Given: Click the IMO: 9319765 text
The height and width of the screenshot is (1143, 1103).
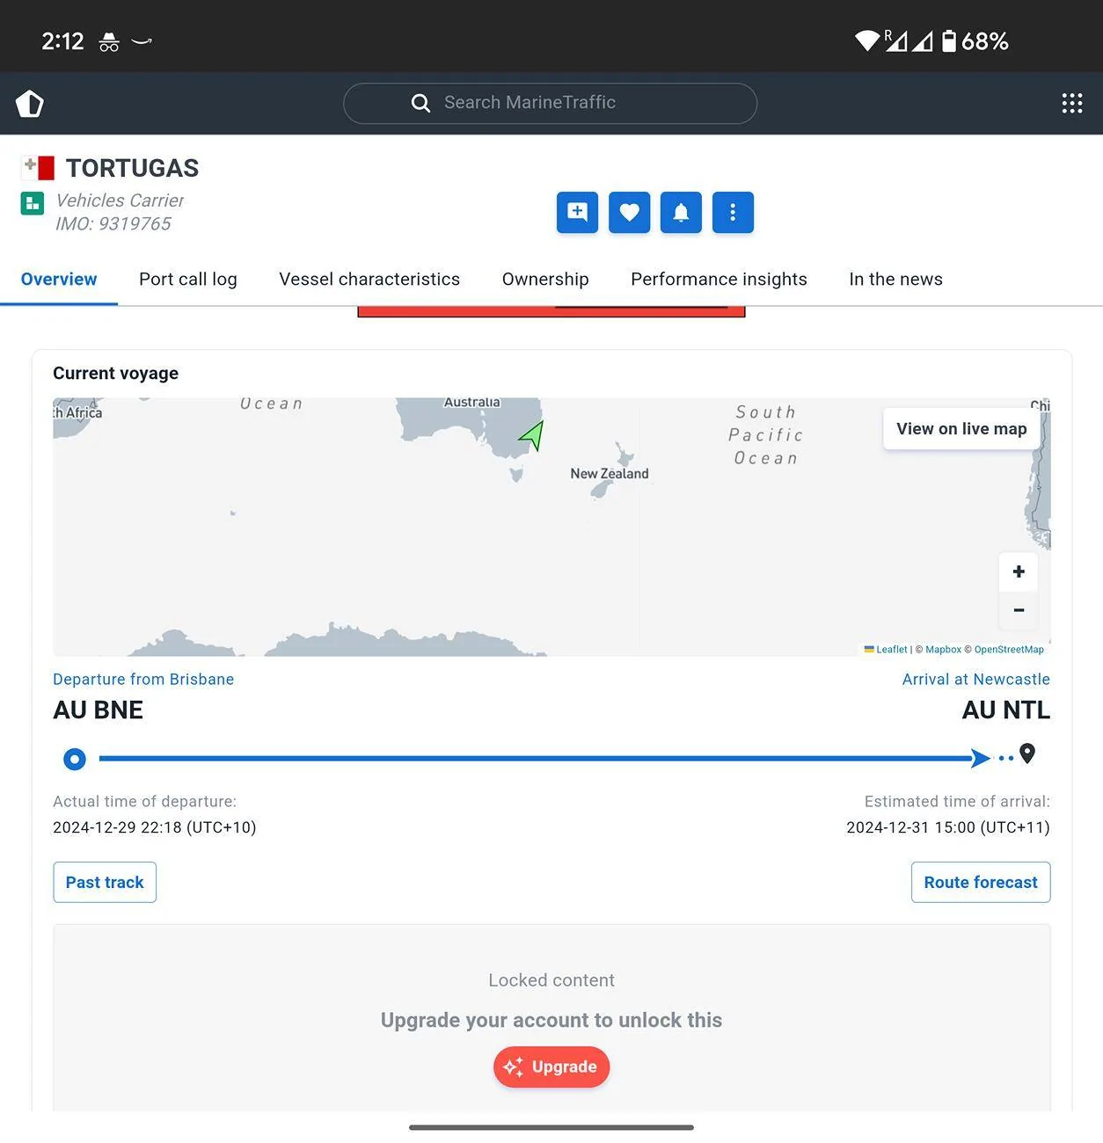Looking at the screenshot, I should point(113,224).
